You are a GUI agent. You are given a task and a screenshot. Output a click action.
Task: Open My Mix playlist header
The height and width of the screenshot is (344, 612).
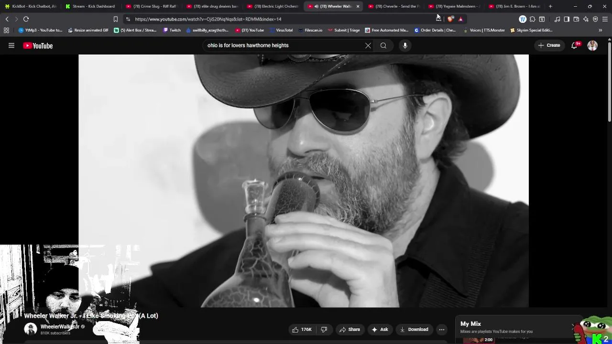[x=470, y=324]
